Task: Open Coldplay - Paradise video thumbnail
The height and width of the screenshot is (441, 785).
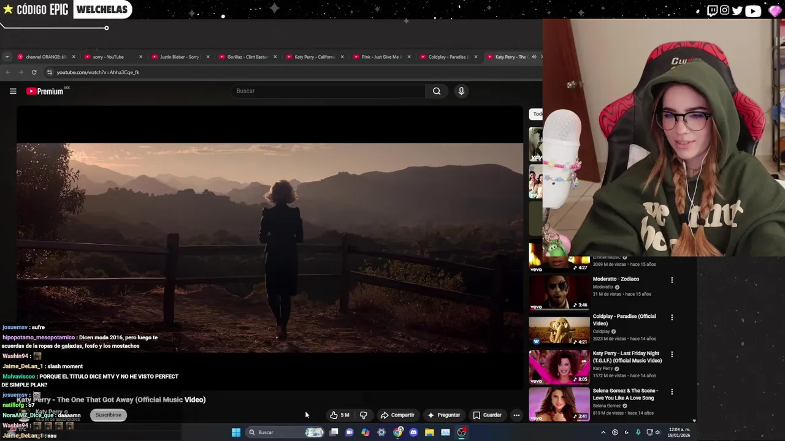Action: point(559,330)
